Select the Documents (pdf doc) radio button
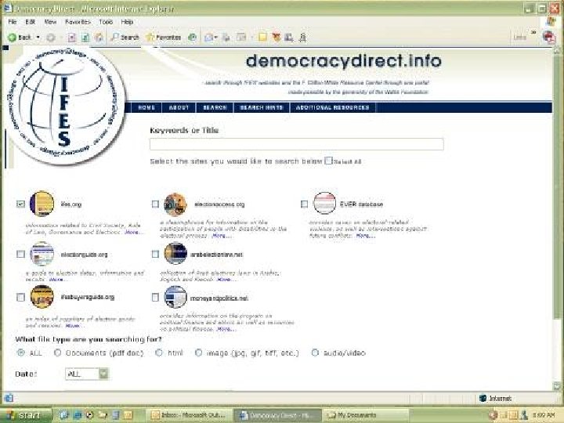Screen dimensions: 564x423 pos(57,352)
